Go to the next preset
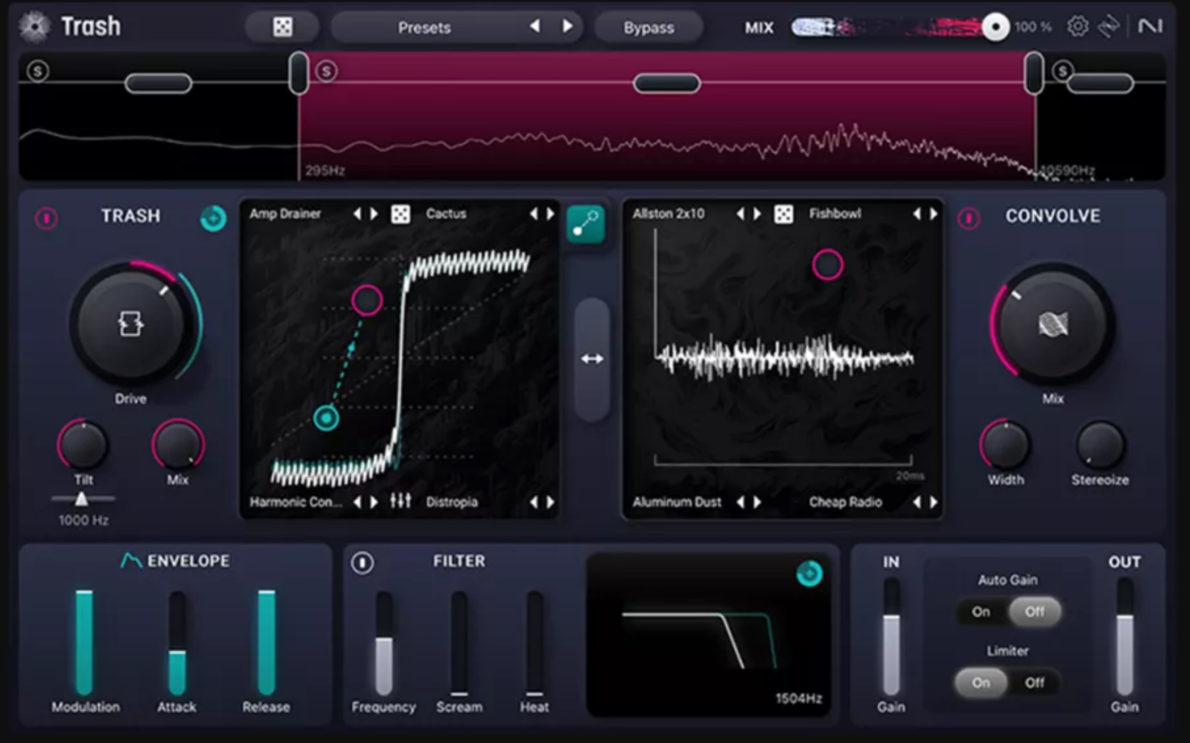The image size is (1190, 743). pyautogui.click(x=568, y=26)
